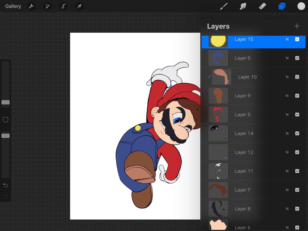Select the Paint brush tool
The image size is (308, 231).
click(x=224, y=6)
